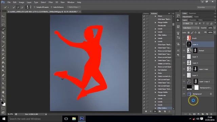Click Create new group folder in Layers panel
This screenshot has width=217, height=122.
[203, 114]
